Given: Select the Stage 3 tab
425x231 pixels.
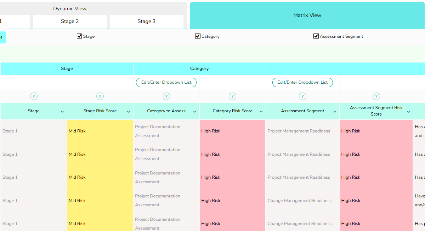Looking at the screenshot, I should pyautogui.click(x=147, y=22).
